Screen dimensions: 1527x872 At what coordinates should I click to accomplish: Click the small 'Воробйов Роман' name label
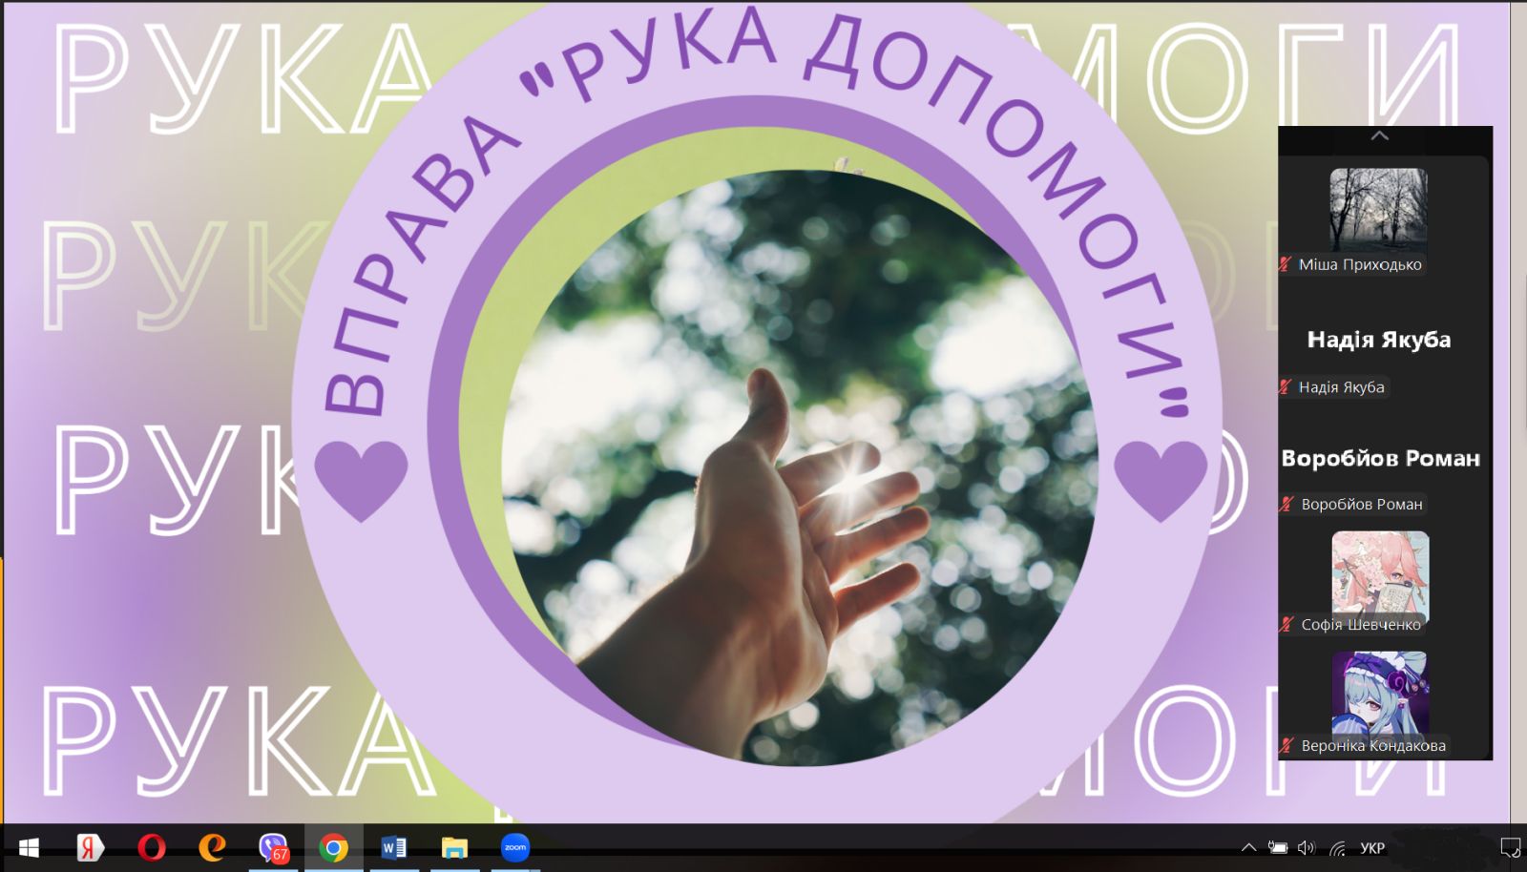coord(1362,504)
